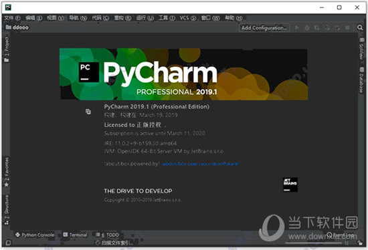Open the 编辑 (Edit) menu
Viewport: 368px width, 250px height.
click(34, 18)
